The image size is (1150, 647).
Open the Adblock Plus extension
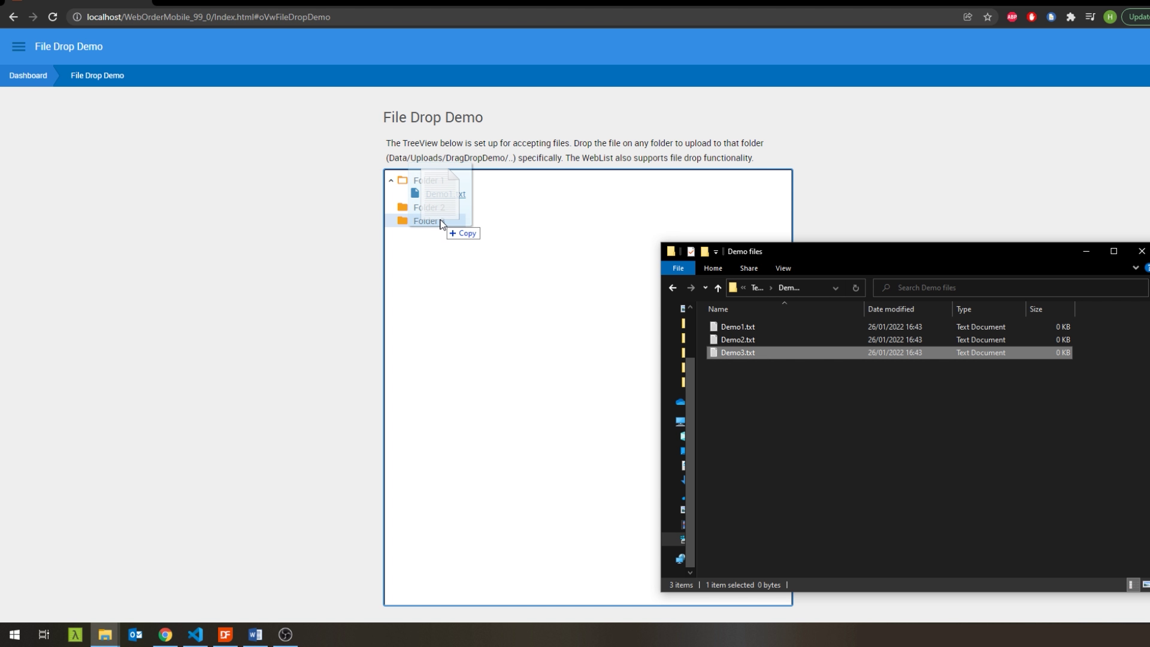click(1012, 17)
